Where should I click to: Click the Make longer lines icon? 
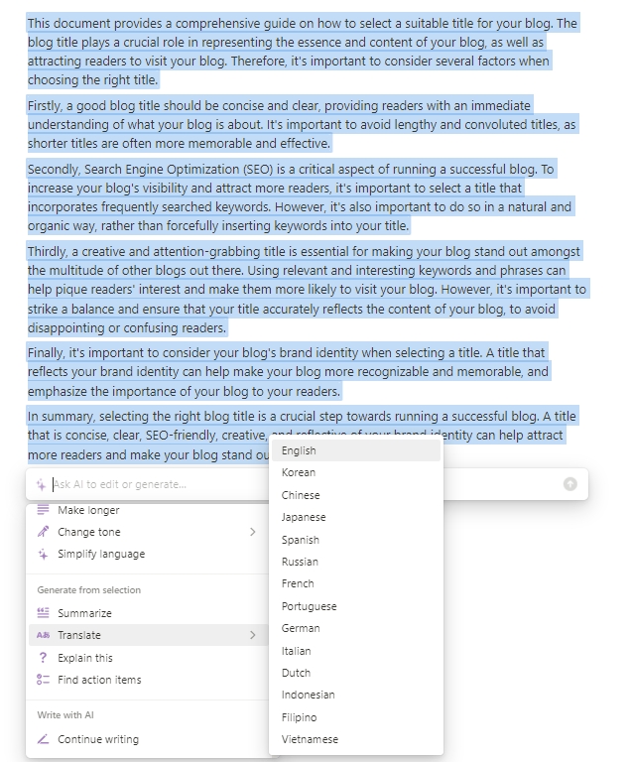coord(43,510)
